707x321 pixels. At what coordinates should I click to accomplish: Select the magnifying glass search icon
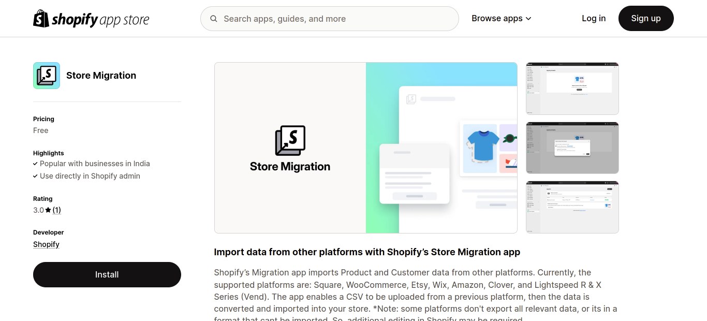tap(214, 19)
